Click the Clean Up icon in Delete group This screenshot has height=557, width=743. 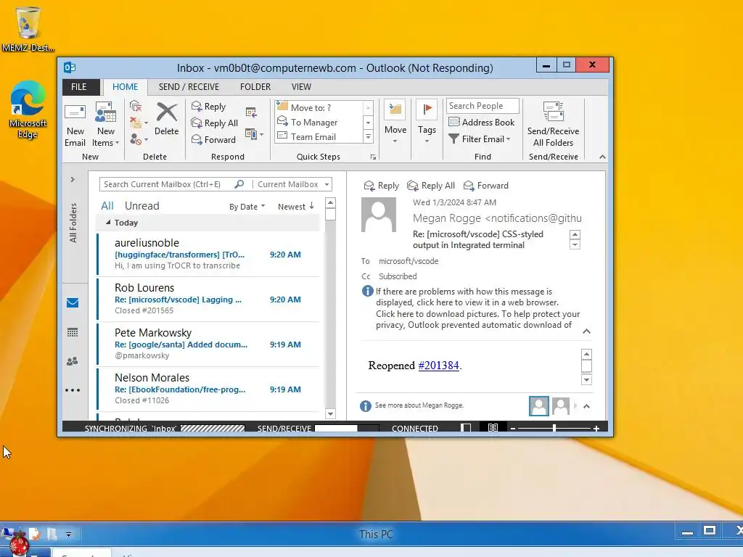(138, 123)
